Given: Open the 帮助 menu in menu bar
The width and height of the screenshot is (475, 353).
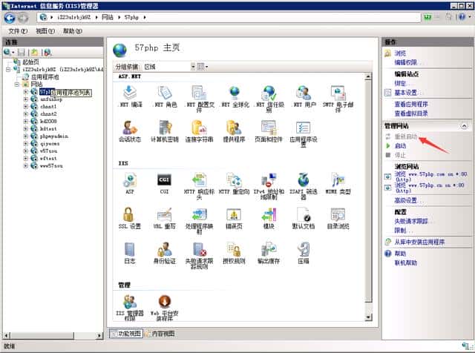Looking at the screenshot, I should click(x=73, y=31).
